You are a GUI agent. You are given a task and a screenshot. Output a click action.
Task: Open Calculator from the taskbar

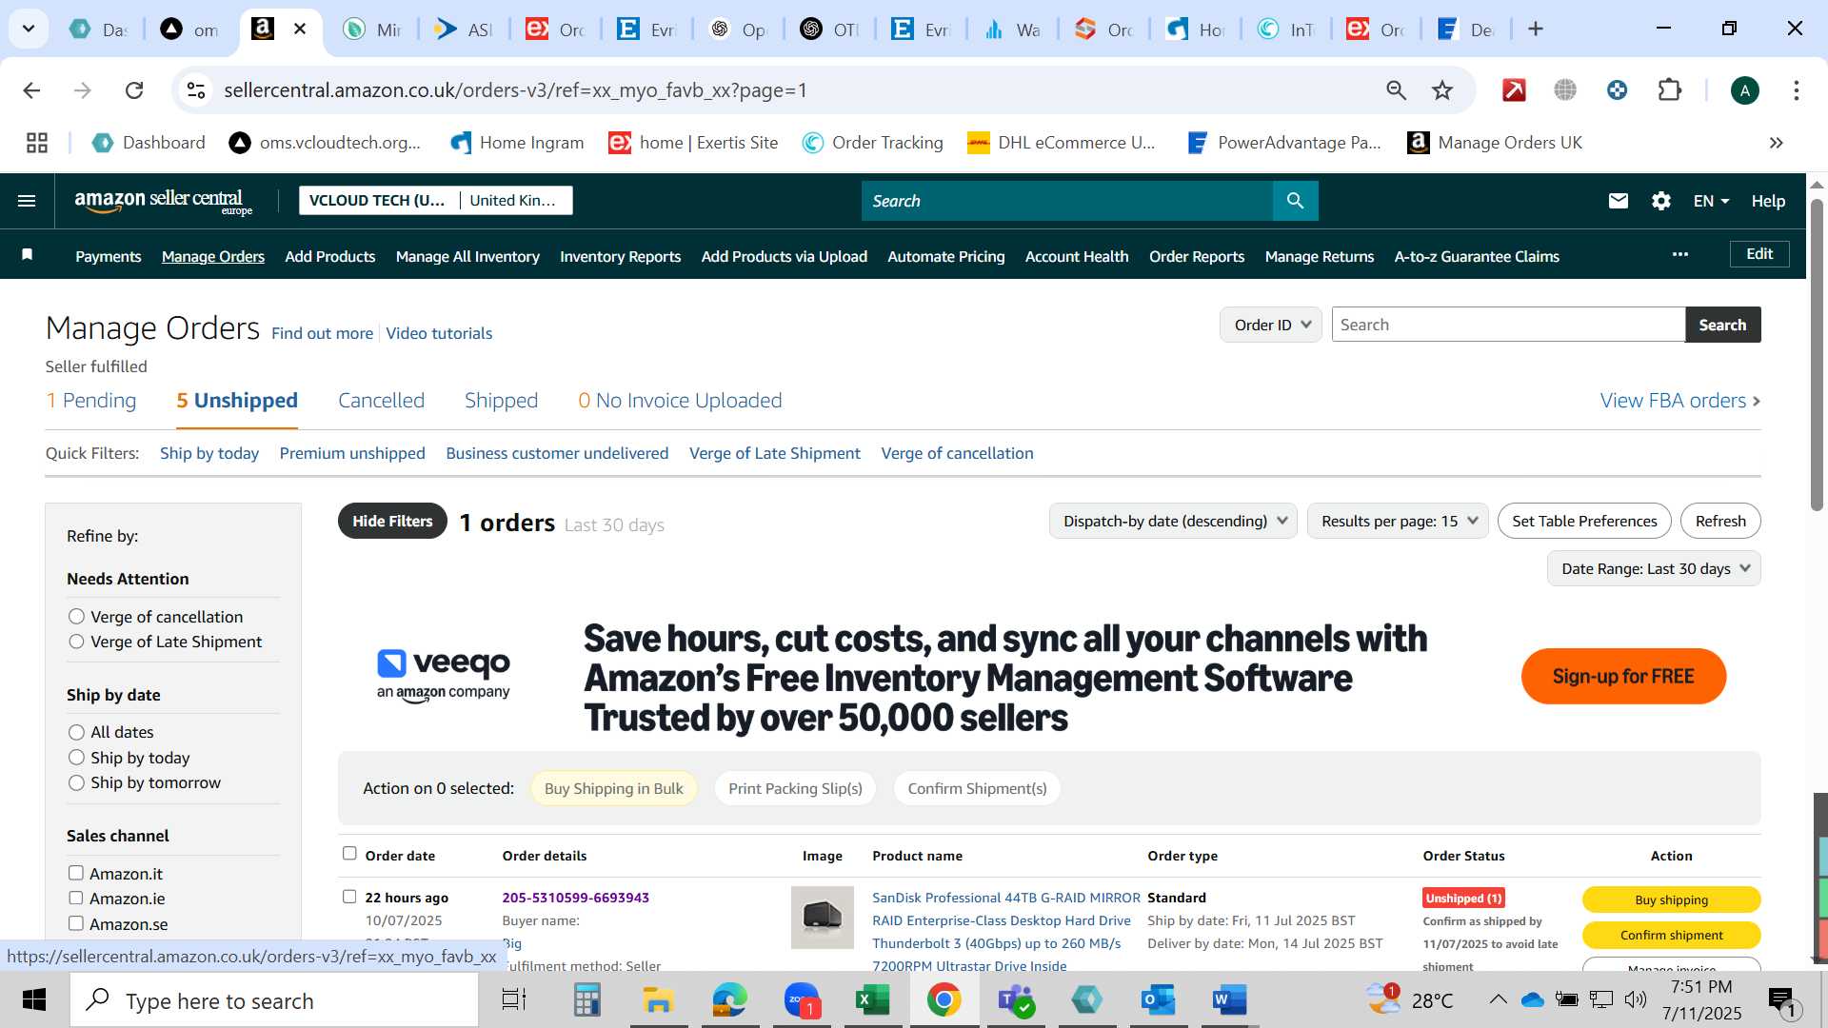click(586, 1000)
